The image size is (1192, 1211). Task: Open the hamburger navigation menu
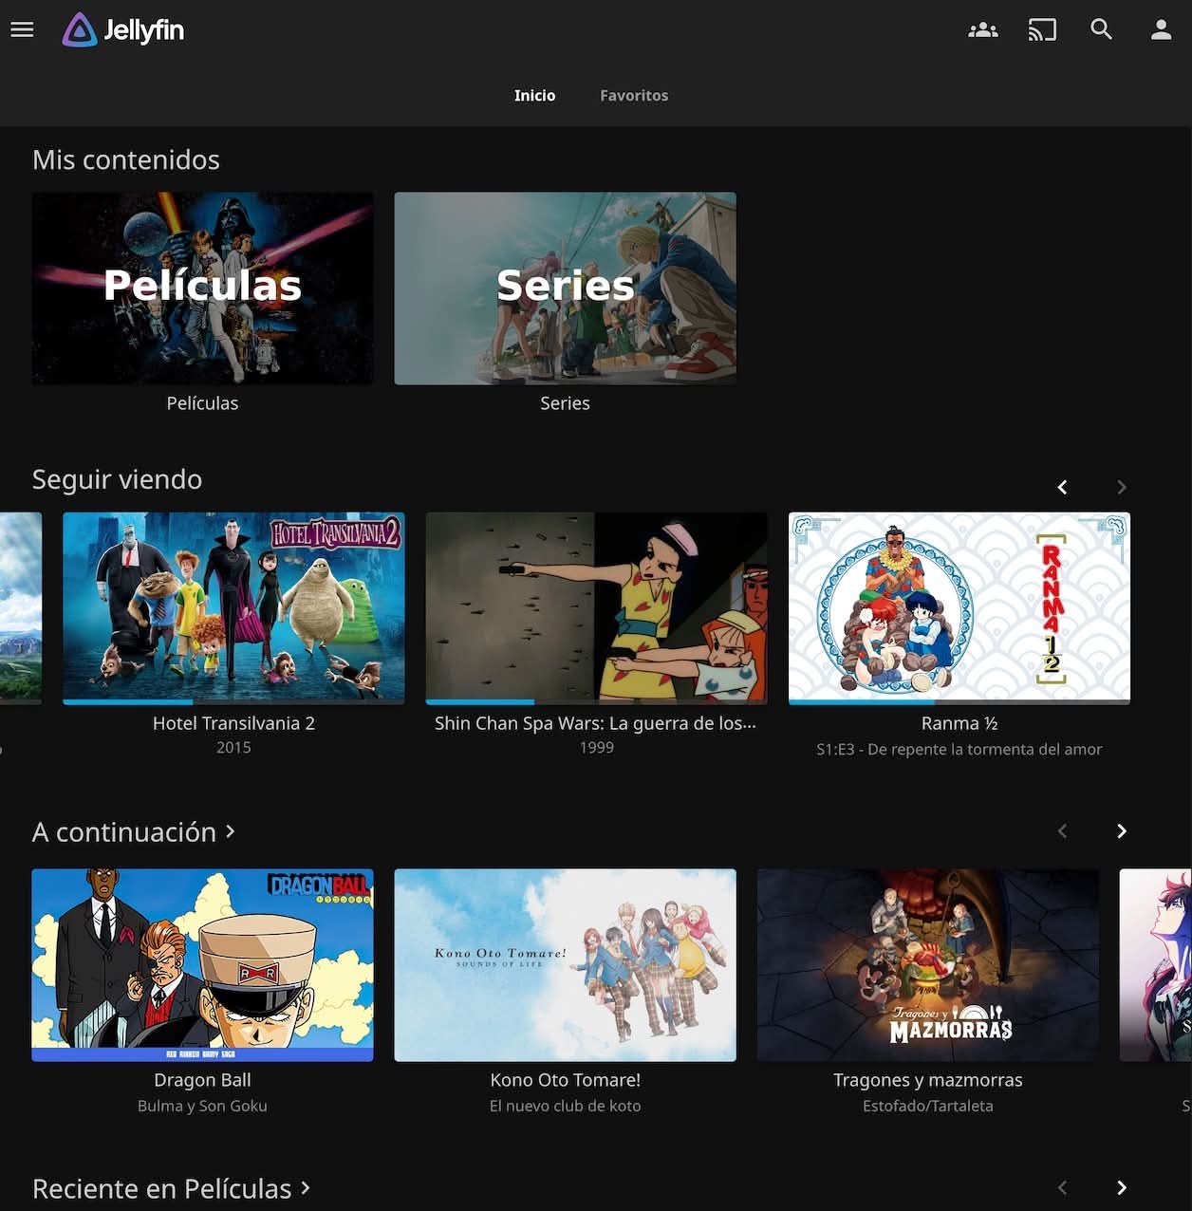point(22,29)
